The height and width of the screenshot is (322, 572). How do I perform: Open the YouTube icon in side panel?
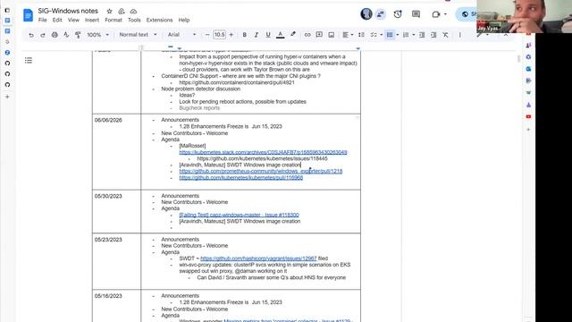pyautogui.click(x=528, y=117)
